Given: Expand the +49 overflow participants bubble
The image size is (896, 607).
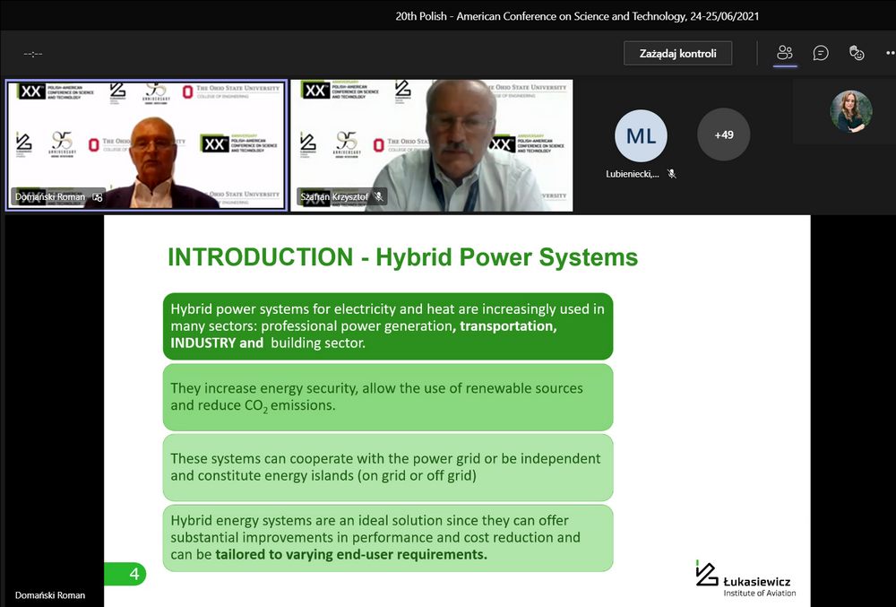Looking at the screenshot, I should click(x=723, y=134).
